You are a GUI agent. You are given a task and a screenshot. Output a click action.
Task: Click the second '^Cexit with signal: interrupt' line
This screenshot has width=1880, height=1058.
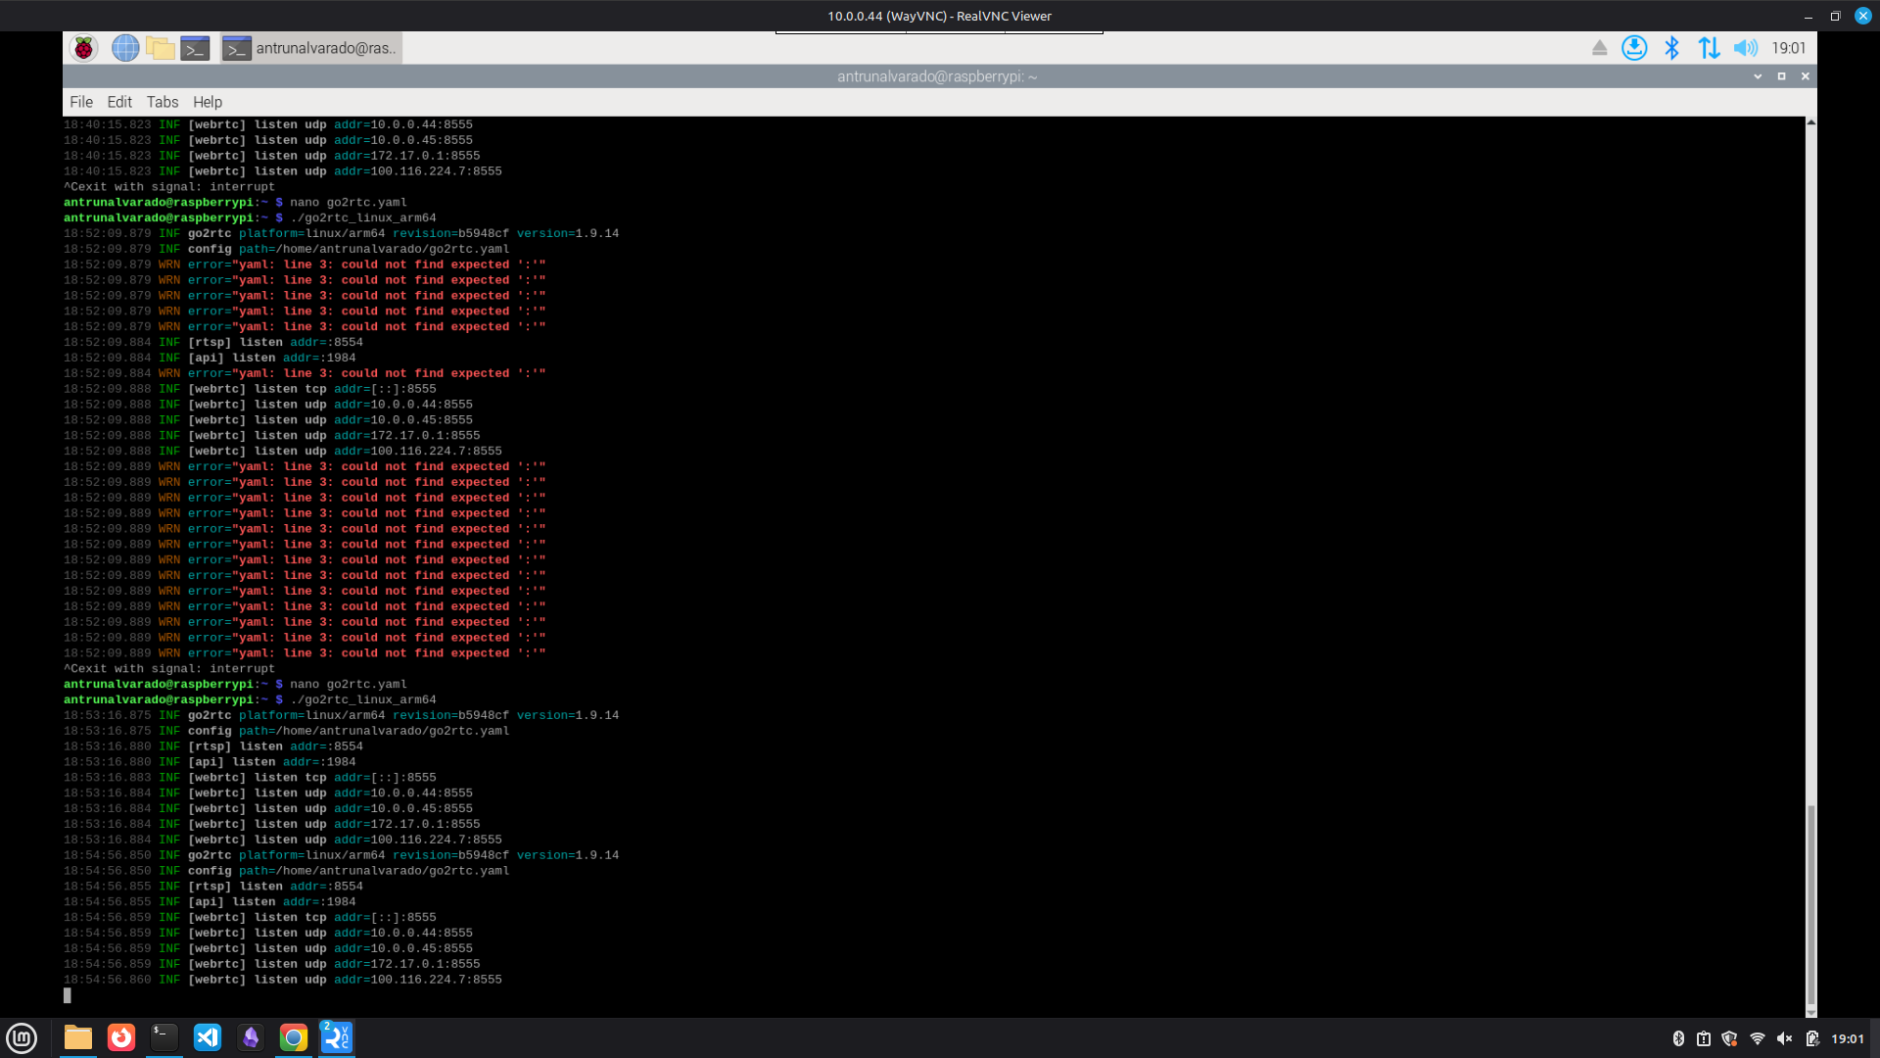[169, 669]
